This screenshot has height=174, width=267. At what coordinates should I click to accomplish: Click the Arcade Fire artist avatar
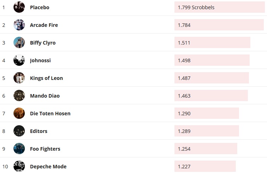click(x=19, y=25)
